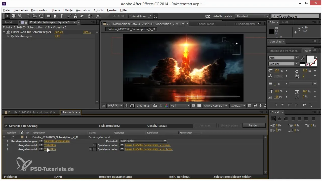Enable the Ausrichten checkbox
The height and width of the screenshot is (181, 322).
coord(130,16)
